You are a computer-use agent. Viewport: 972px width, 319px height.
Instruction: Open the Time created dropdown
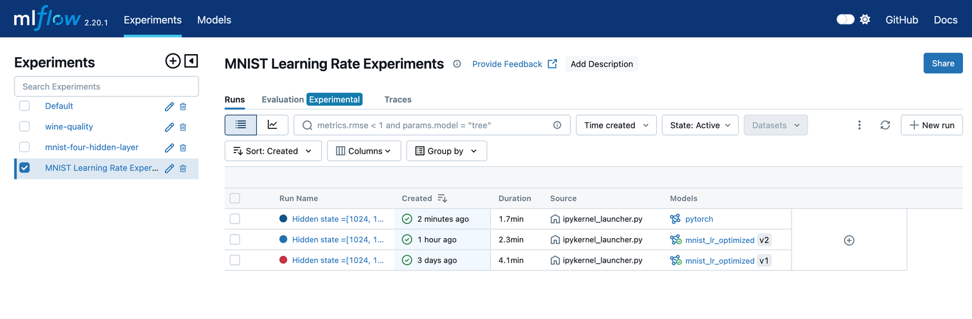click(x=616, y=125)
